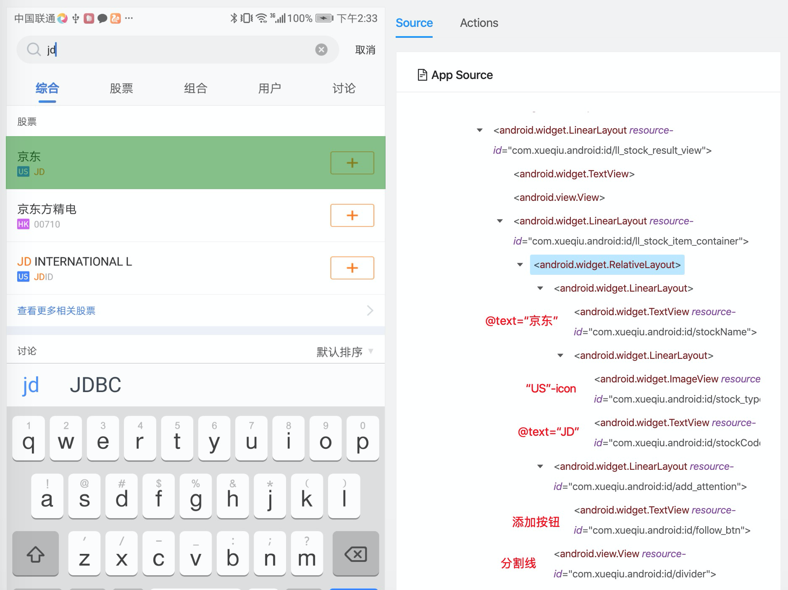Open the chevron for more related stocks
788x590 pixels.
[370, 311]
